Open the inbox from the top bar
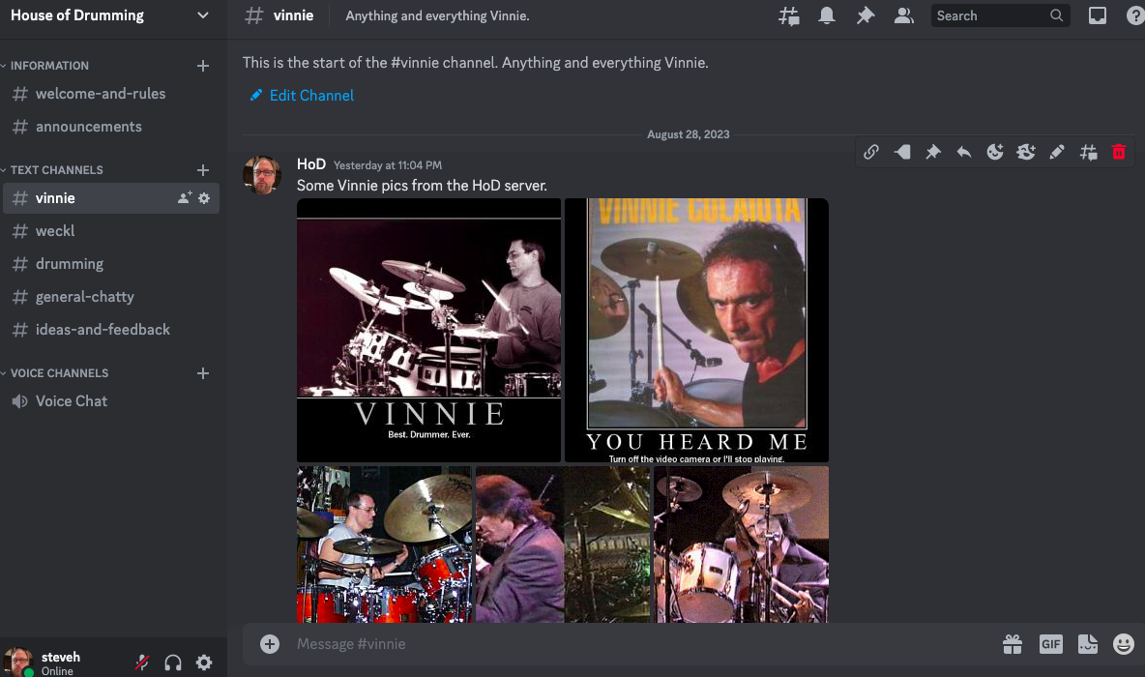 click(x=1098, y=15)
